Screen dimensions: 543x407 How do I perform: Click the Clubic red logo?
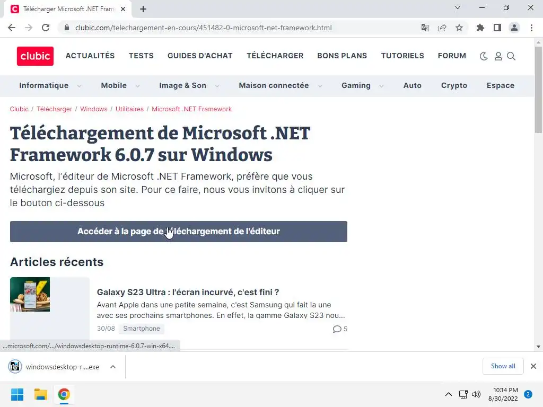[35, 56]
